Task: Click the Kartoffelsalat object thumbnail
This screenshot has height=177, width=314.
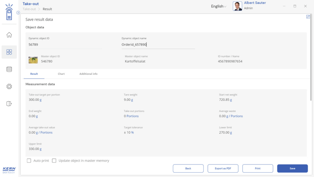Action: pyautogui.click(x=33, y=60)
